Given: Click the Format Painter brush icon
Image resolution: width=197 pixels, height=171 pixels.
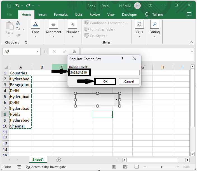Looking at the screenshot, I should pos(18,36).
